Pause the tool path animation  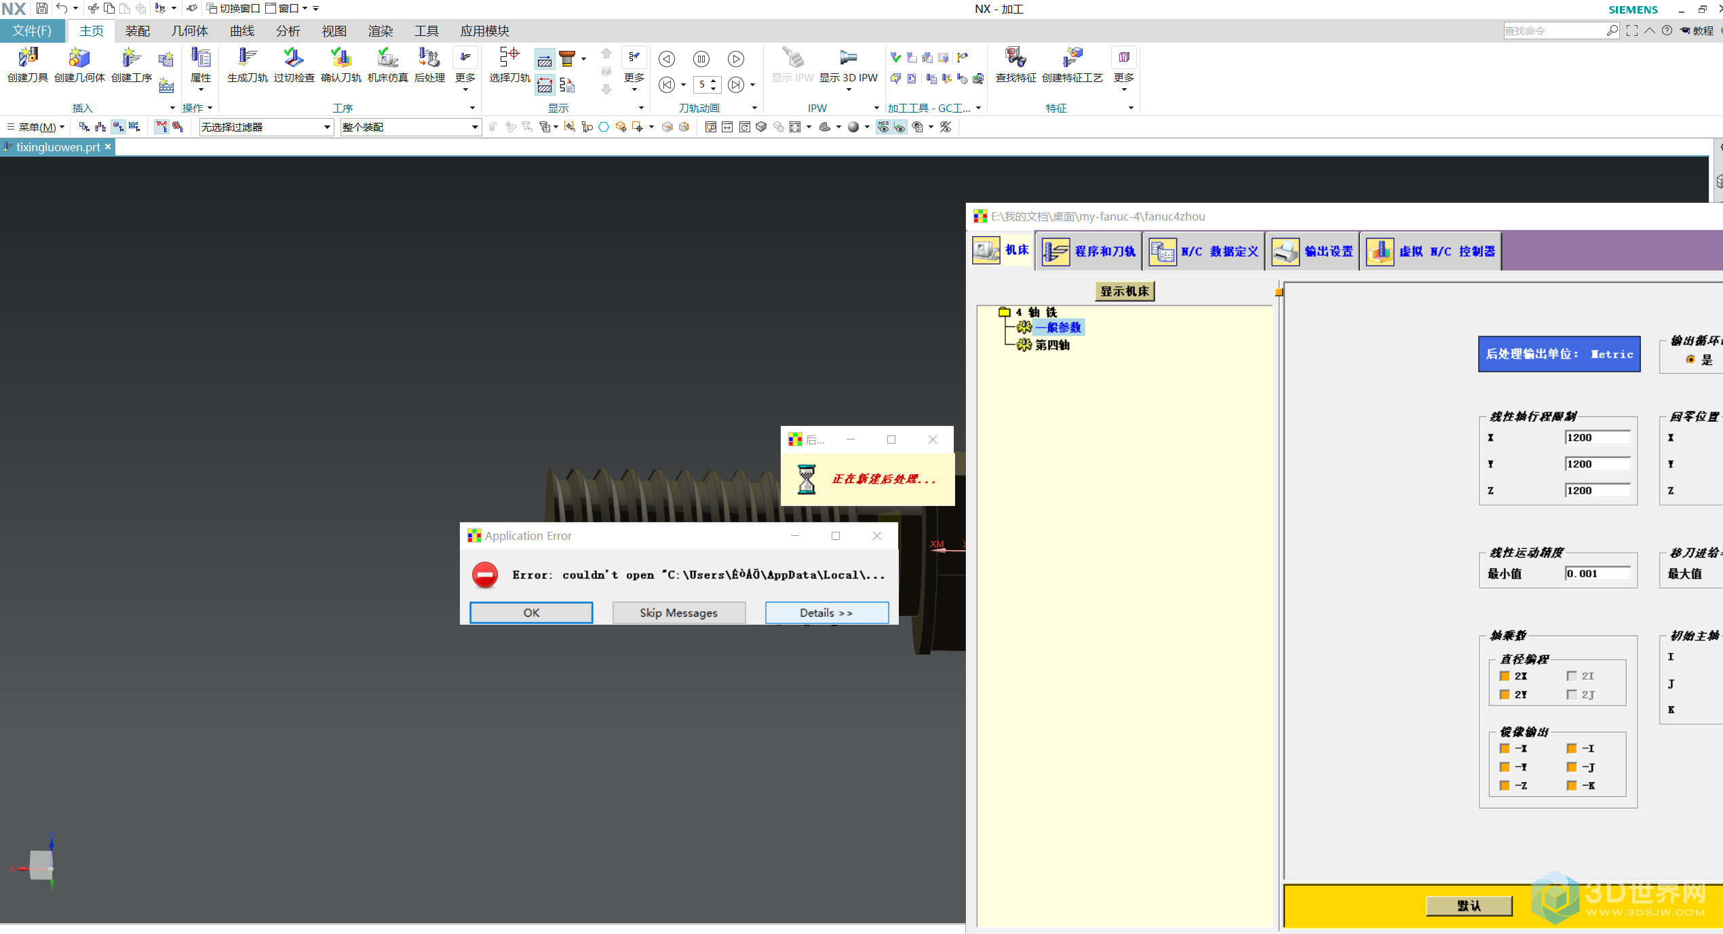coord(701,59)
